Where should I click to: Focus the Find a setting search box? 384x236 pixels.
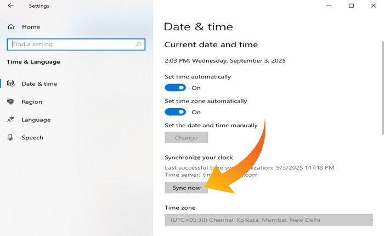point(76,44)
